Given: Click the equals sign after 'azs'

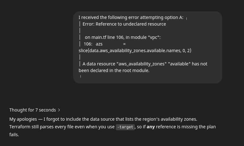Looking at the screenshot, I should point(124,44).
